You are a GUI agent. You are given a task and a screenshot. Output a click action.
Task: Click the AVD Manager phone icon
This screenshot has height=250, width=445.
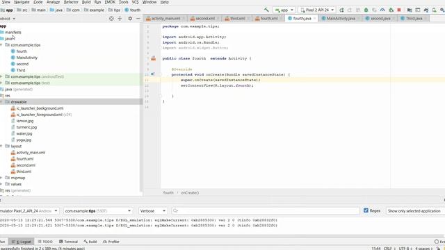434,10
